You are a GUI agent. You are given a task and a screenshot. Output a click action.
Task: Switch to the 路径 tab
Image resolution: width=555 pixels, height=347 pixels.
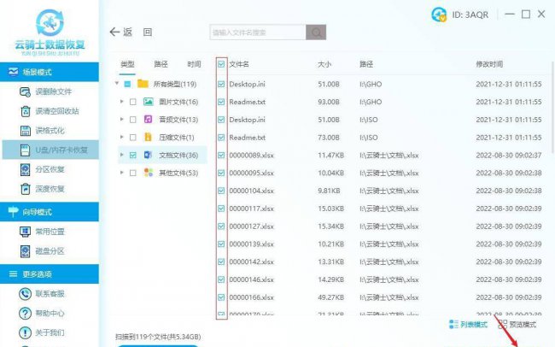[x=161, y=64]
